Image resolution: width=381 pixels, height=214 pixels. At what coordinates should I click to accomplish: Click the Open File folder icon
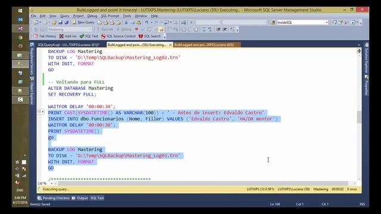(x=54, y=23)
